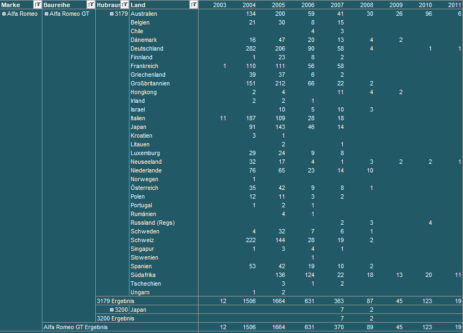This screenshot has height=333, width=463.
Task: Click the Australien row label
Action: point(144,14)
